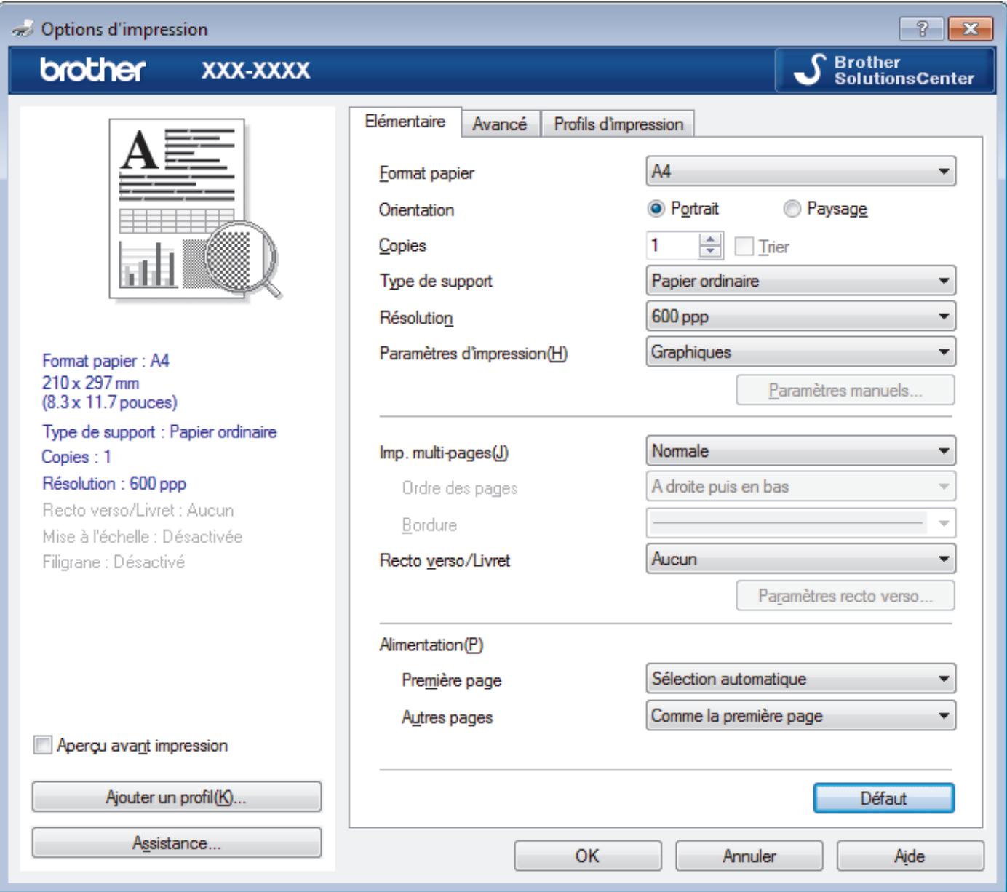
Task: Click the brother logo in the header
Action: tap(92, 70)
